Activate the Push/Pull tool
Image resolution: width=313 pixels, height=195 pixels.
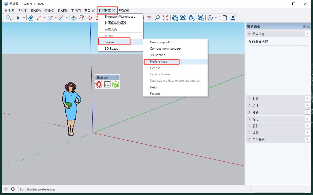[x=74, y=18]
